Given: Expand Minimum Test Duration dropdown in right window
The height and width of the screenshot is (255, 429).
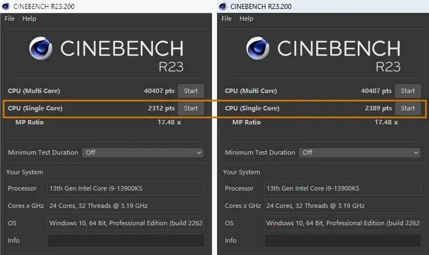Looking at the screenshot, I should 360,152.
